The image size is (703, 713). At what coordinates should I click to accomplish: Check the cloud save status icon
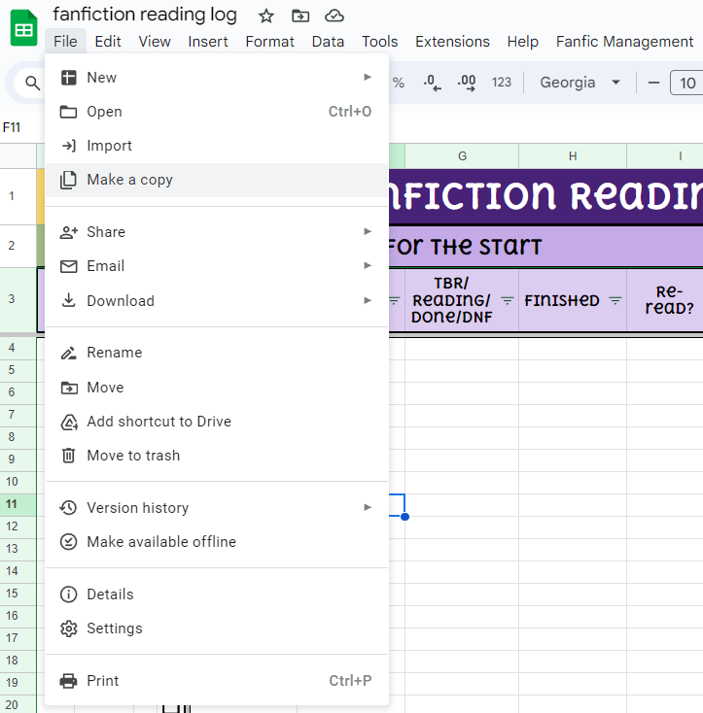point(334,17)
